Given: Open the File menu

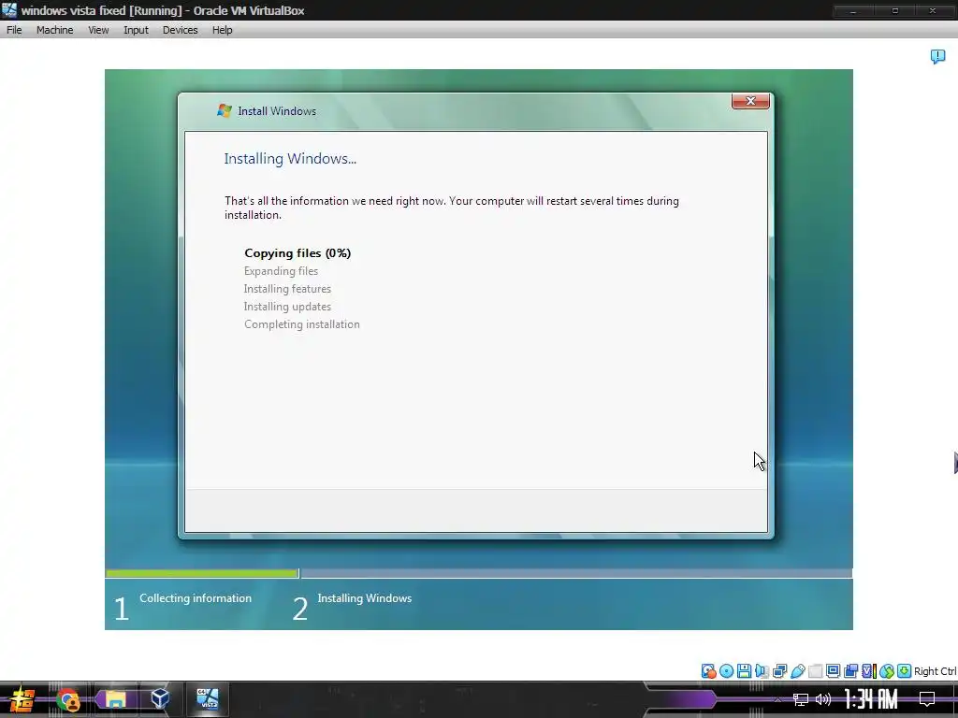Looking at the screenshot, I should click(x=14, y=30).
